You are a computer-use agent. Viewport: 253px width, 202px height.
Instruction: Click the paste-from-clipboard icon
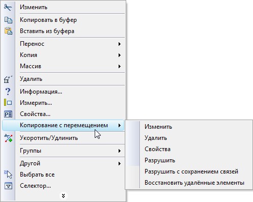(8, 31)
